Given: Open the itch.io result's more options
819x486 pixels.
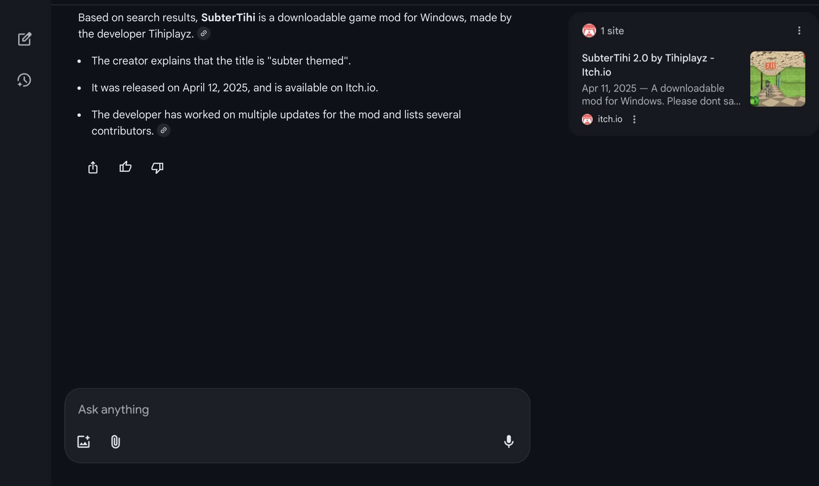Looking at the screenshot, I should click(634, 119).
